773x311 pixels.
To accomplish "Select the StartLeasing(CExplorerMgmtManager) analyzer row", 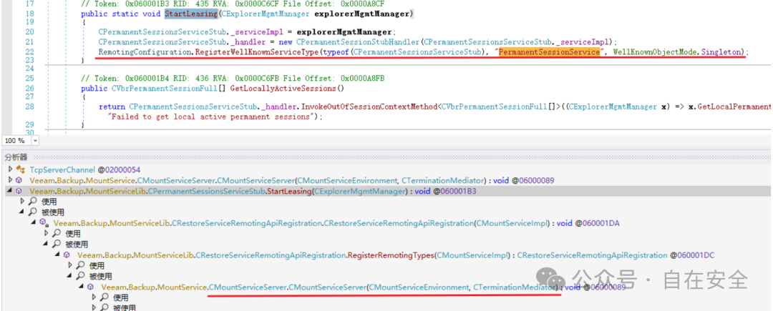I will click(x=386, y=192).
